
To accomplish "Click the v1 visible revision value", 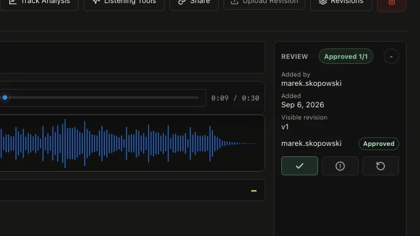I will coord(285,127).
